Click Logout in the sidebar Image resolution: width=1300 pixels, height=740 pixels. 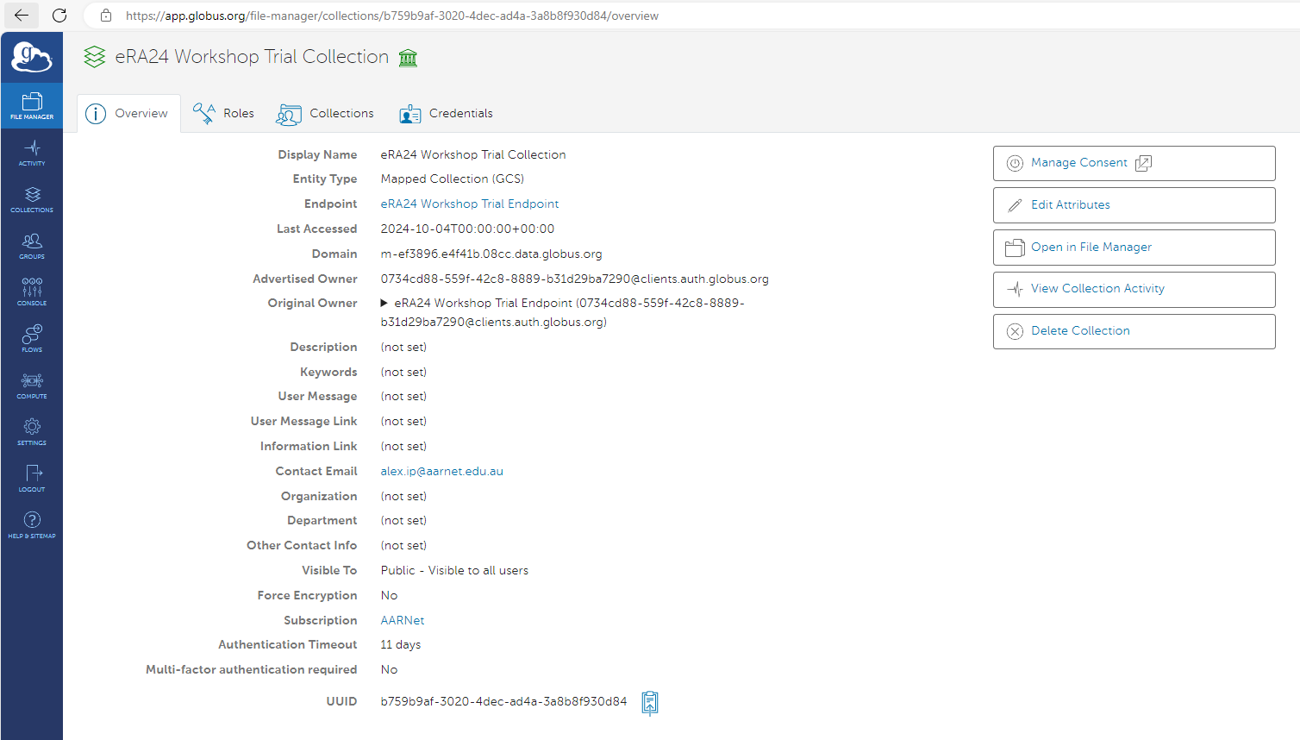point(32,479)
